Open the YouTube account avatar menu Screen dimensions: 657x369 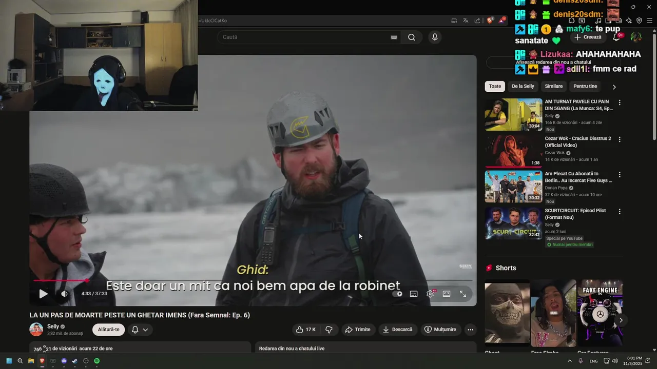pyautogui.click(x=636, y=37)
